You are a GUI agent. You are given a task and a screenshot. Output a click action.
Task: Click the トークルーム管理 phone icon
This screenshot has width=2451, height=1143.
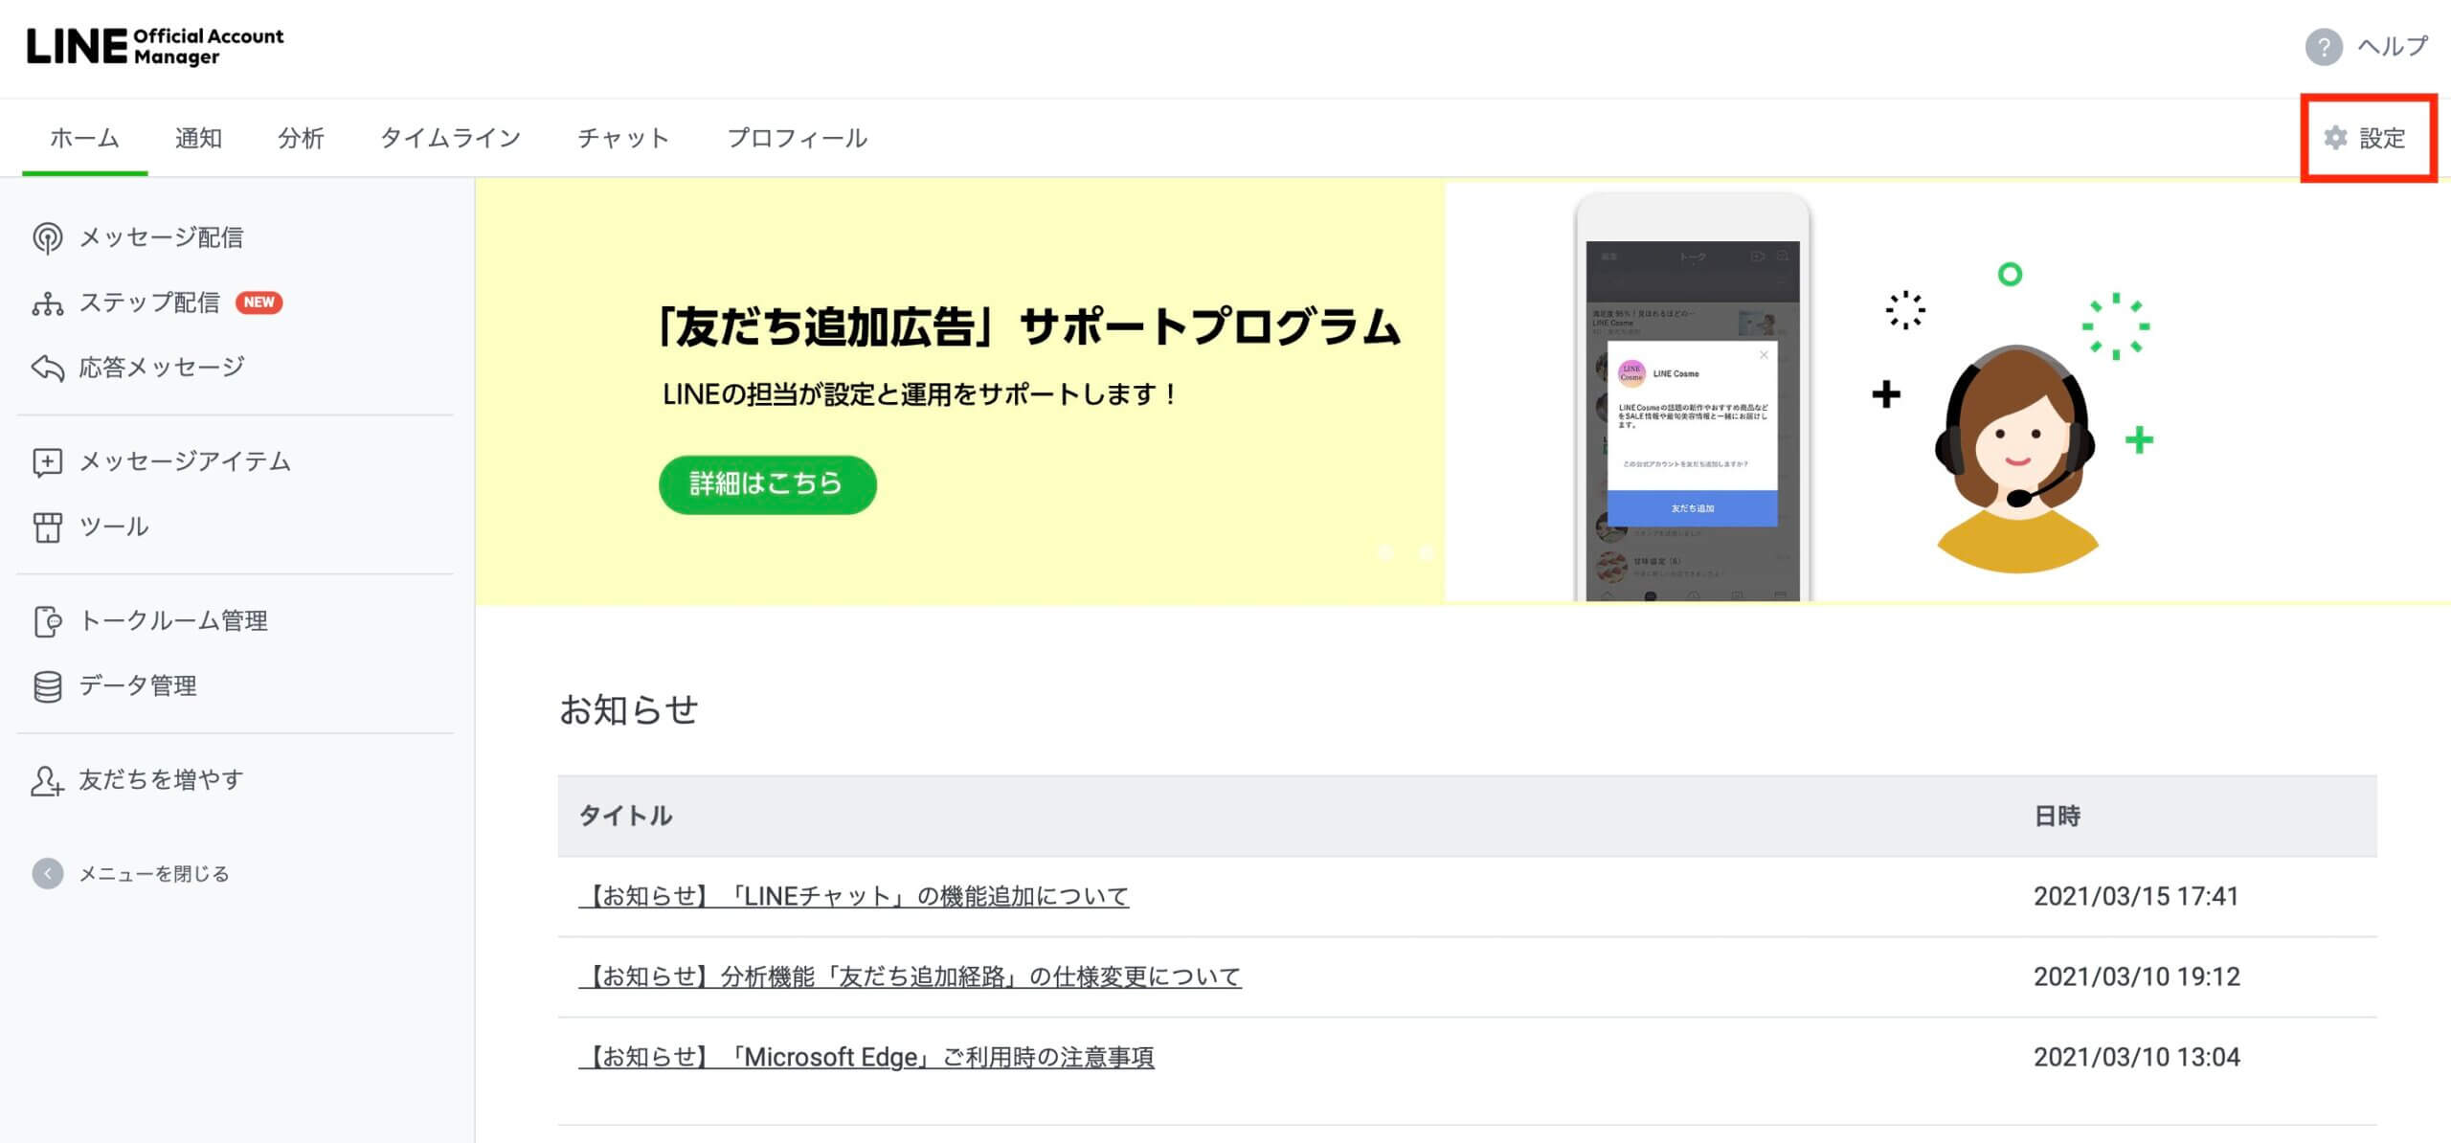pyautogui.click(x=47, y=621)
